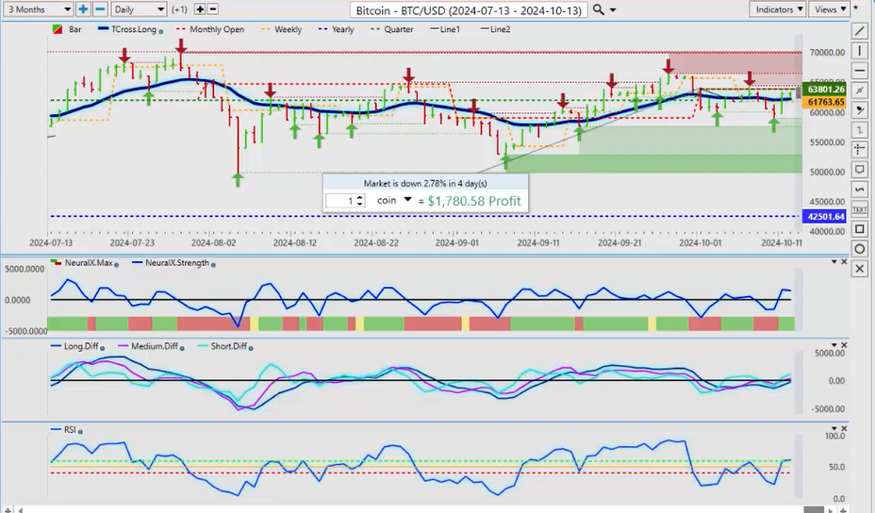Expand Diff panel options arrow
The height and width of the screenshot is (513, 875).
point(834,345)
